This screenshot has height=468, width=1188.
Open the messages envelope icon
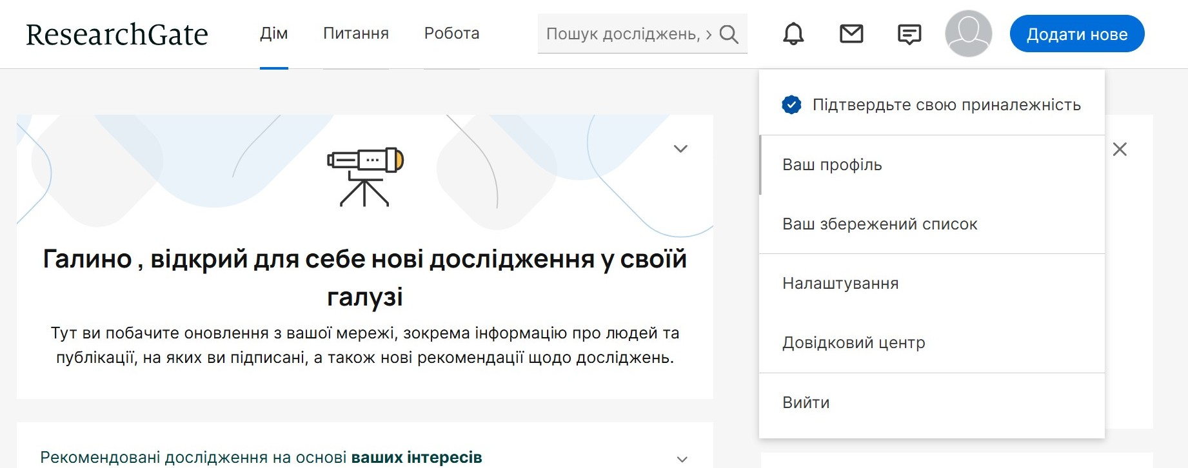851,34
